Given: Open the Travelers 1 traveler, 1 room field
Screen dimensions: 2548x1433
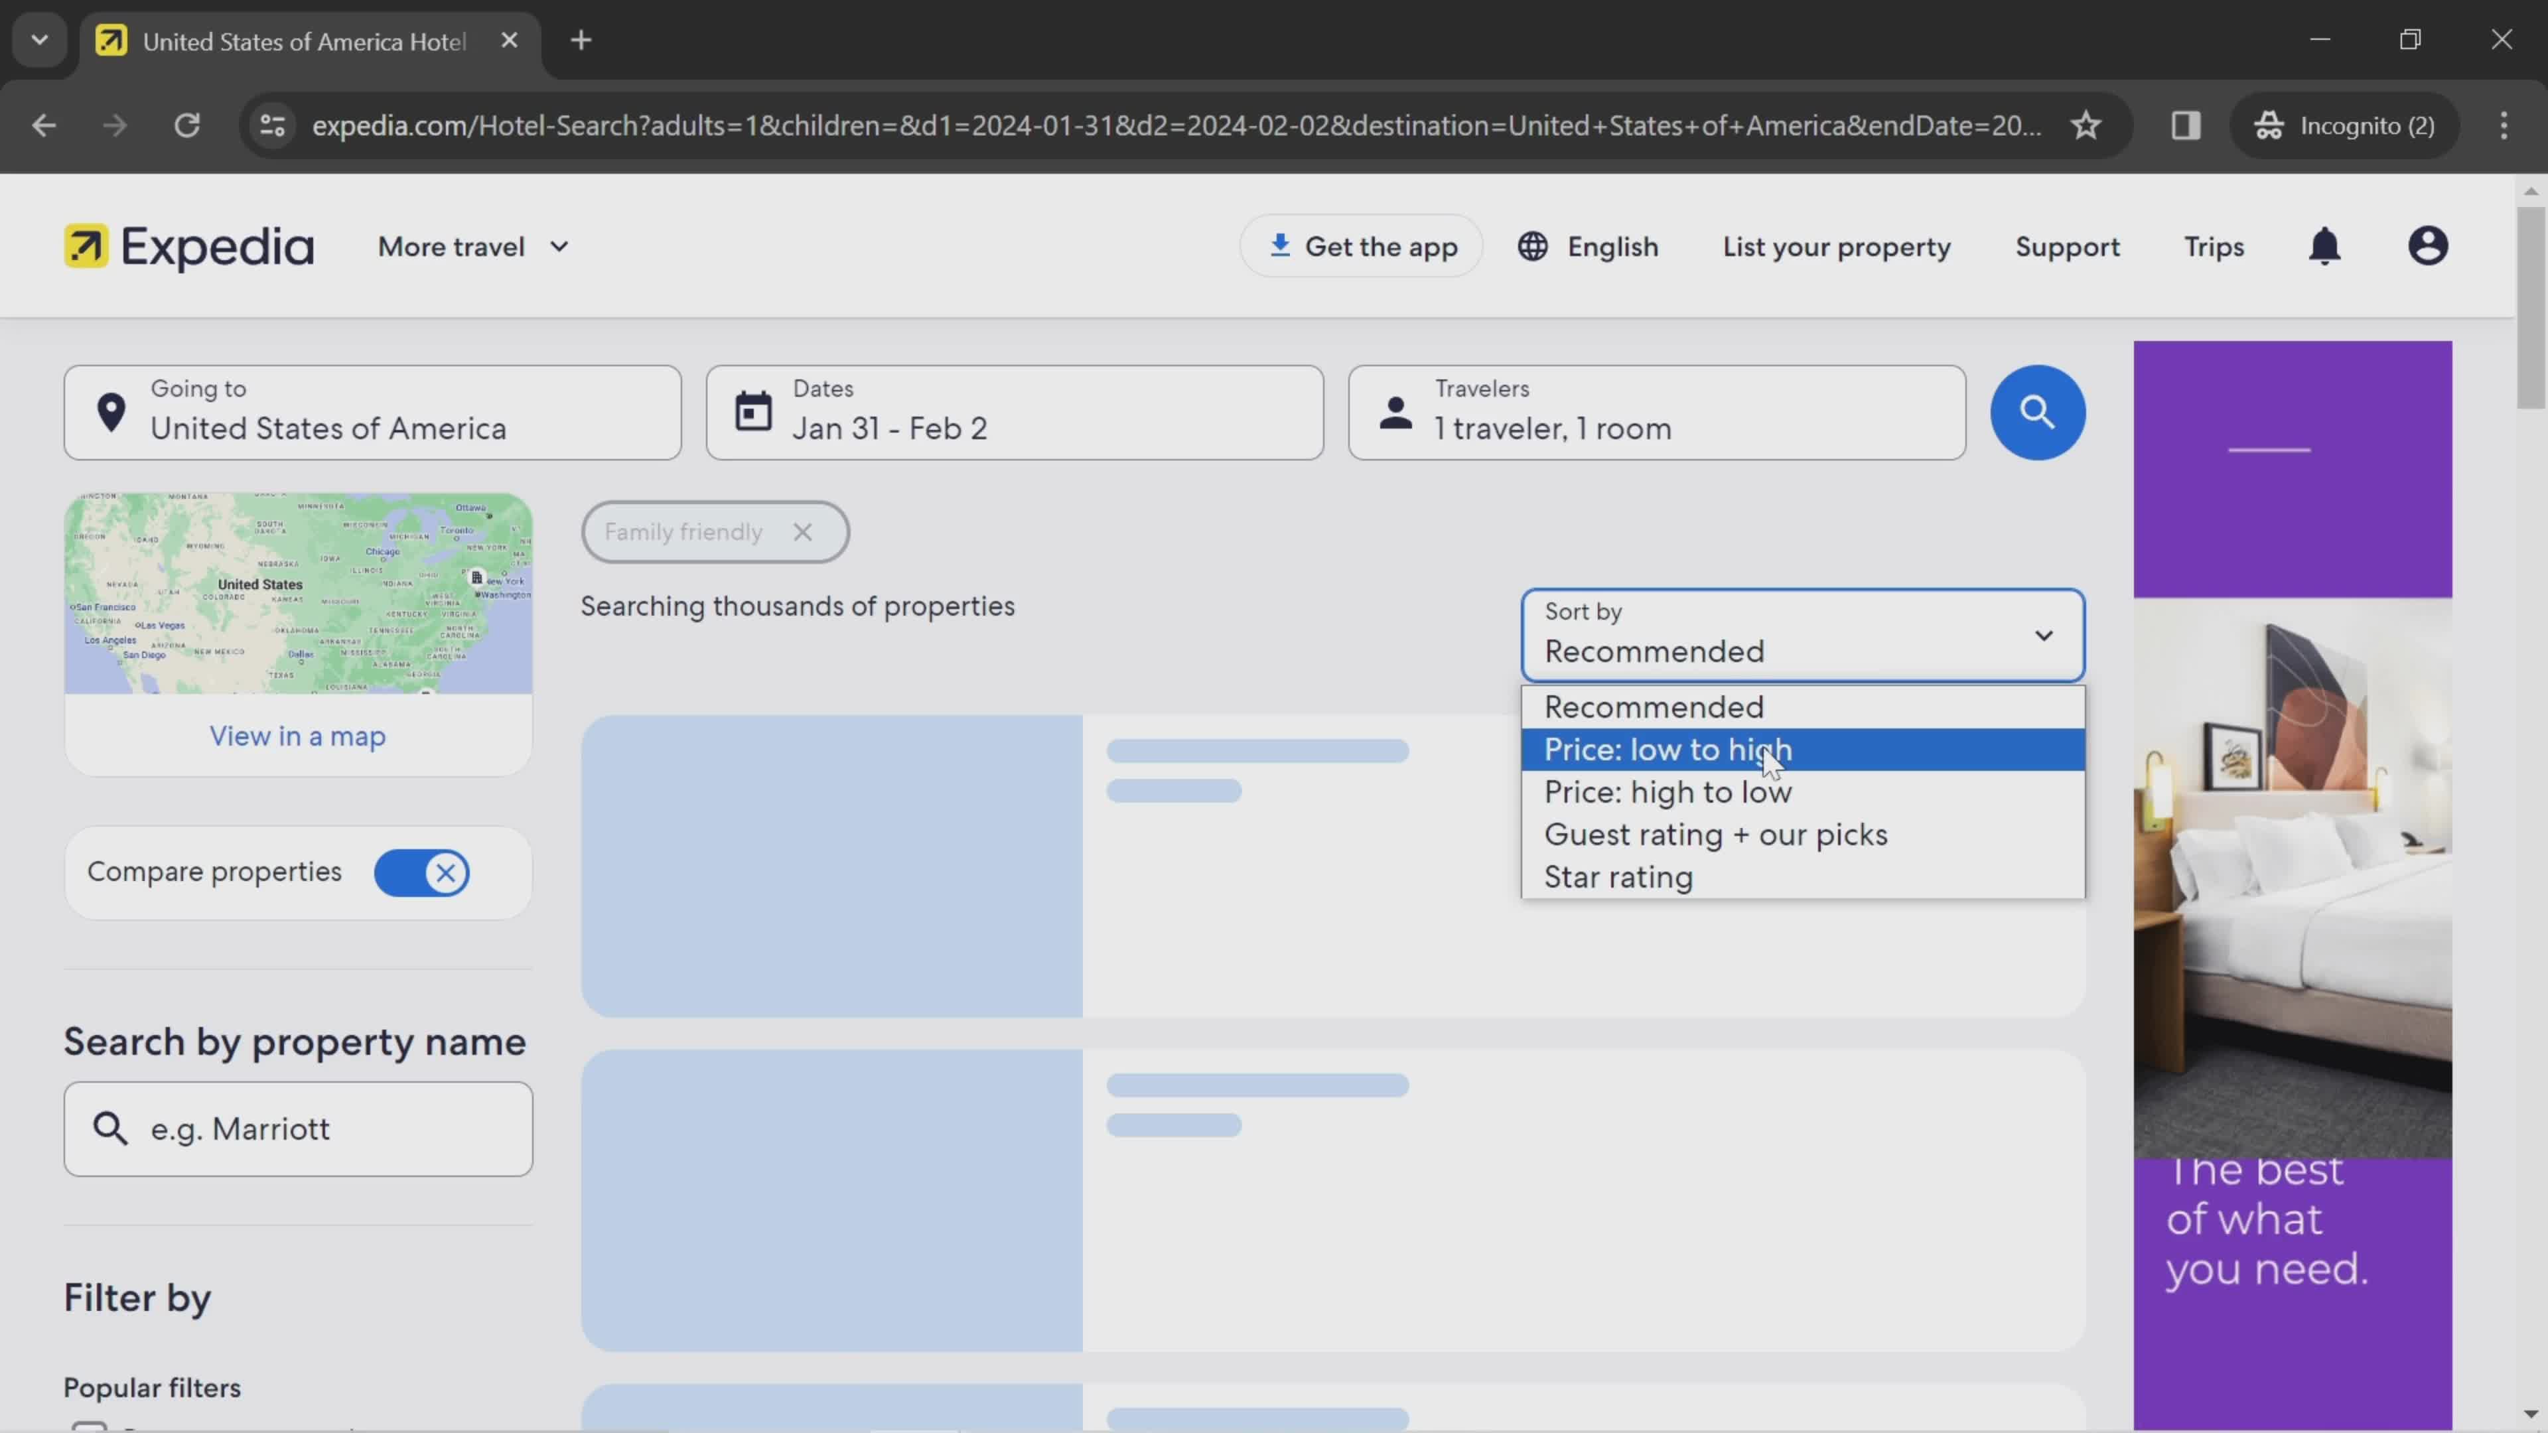Looking at the screenshot, I should [x=1657, y=413].
